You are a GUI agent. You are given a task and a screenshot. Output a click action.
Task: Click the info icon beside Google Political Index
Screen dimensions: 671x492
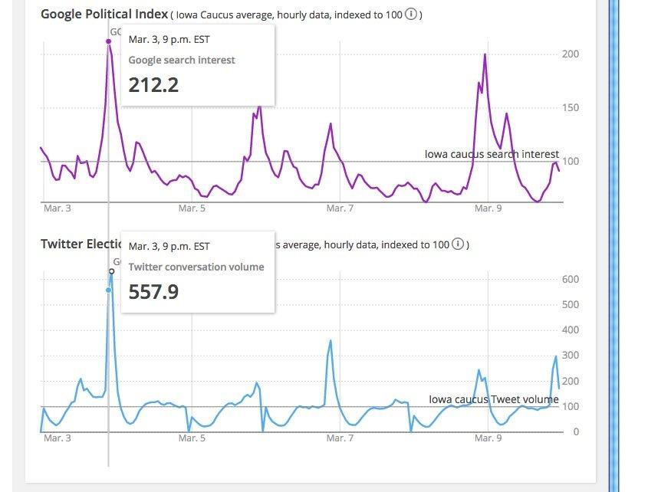(x=412, y=15)
